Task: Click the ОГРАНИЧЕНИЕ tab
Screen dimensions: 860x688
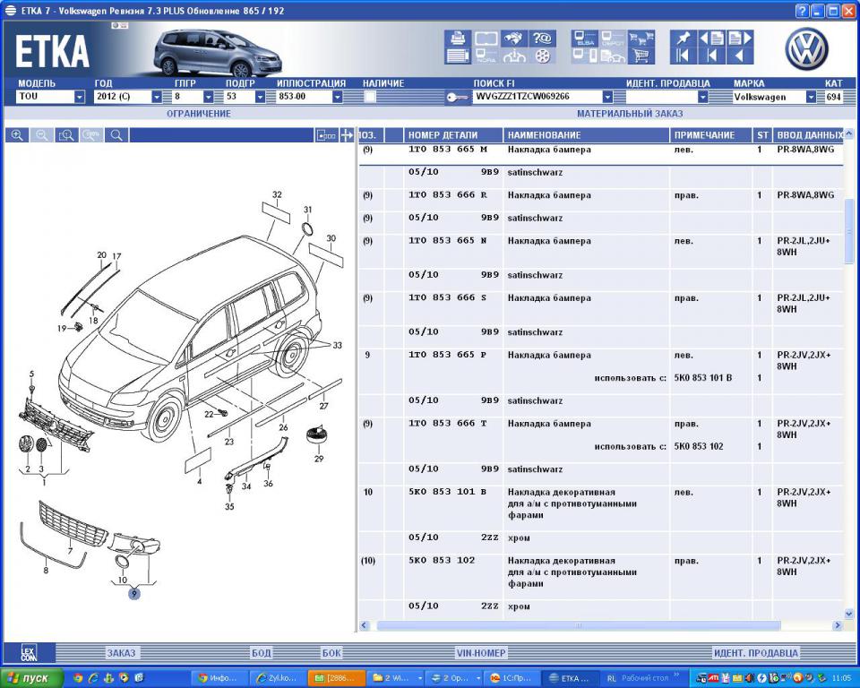Action: 199,114
